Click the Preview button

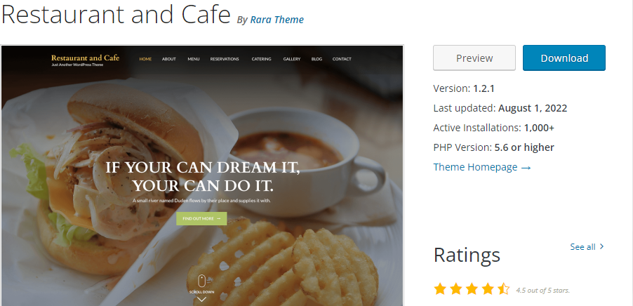click(x=474, y=58)
